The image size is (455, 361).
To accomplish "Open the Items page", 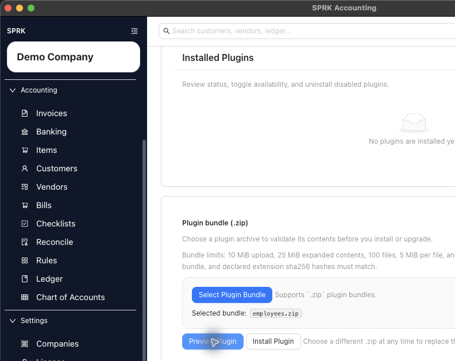I will (47, 150).
